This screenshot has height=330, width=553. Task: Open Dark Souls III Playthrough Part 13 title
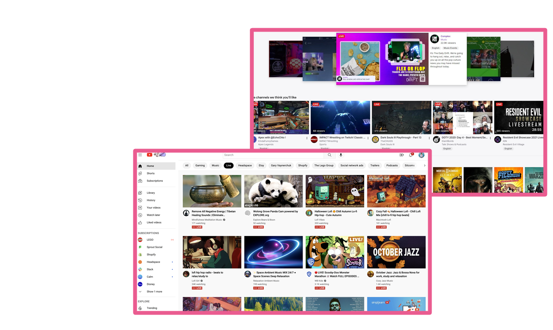[x=401, y=137]
